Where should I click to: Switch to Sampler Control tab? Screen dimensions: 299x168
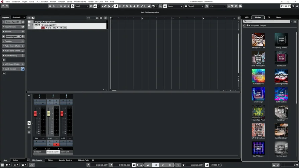pyautogui.click(x=65, y=160)
